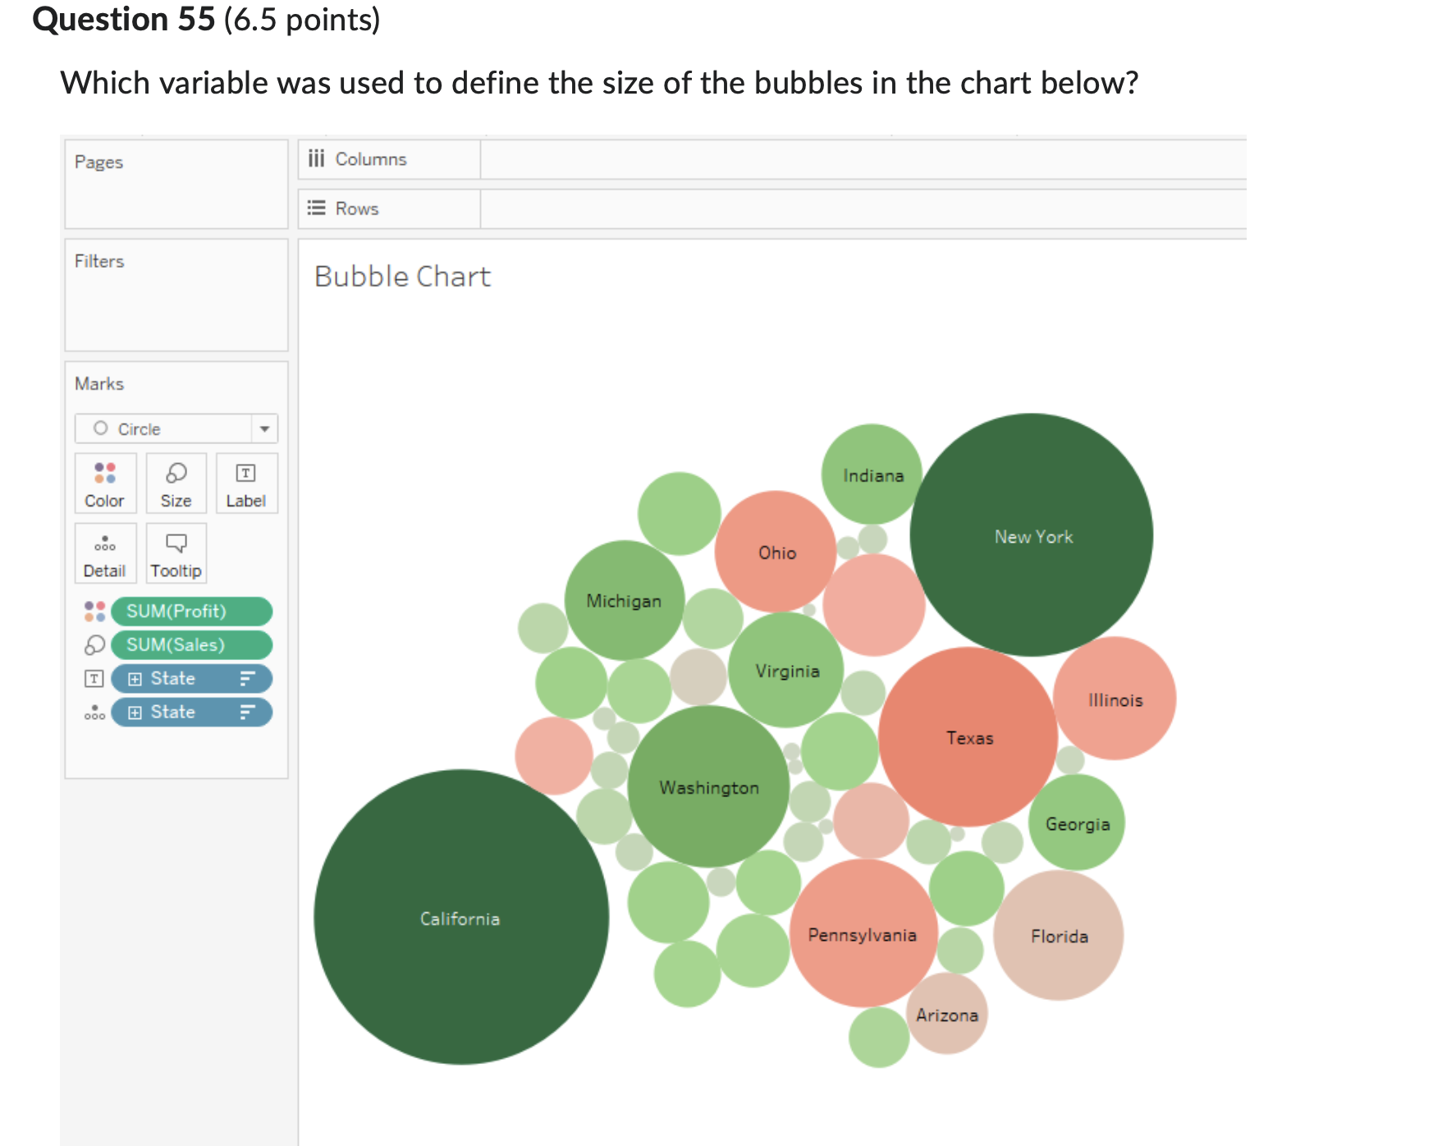The width and height of the screenshot is (1433, 1146).
Task: Open the Detail marks card
Action: pyautogui.click(x=105, y=553)
